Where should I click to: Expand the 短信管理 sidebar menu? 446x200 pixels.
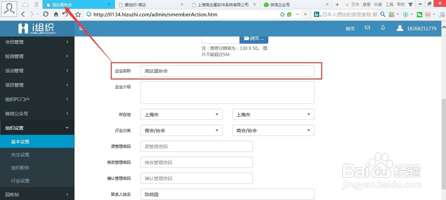click(x=37, y=56)
